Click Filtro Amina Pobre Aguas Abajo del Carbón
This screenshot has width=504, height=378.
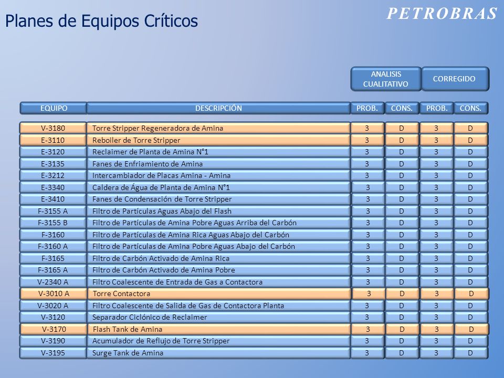(218, 246)
